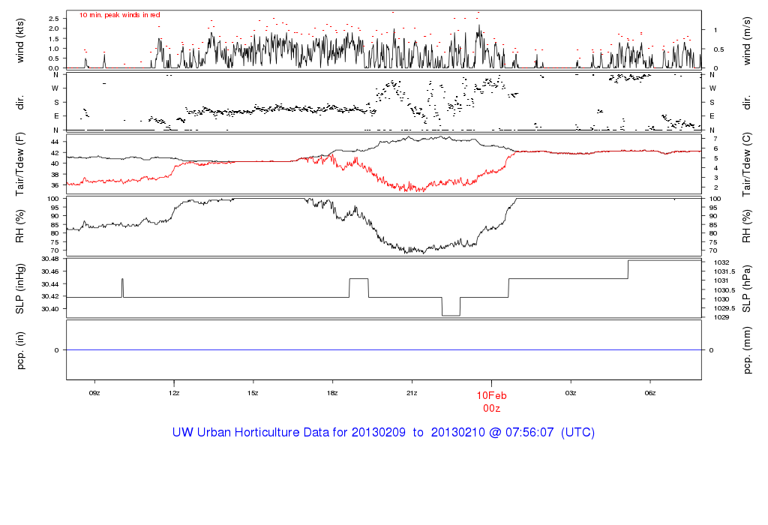Select the 36 °F temperature tick
Viewport: 768px width, 525px height.
[55, 185]
